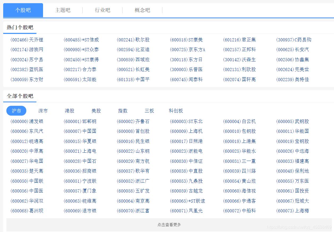Image resolution: width=334 pixels, height=232 pixels.
Task: Open (600003)ST东北 link
Action: [186, 121]
